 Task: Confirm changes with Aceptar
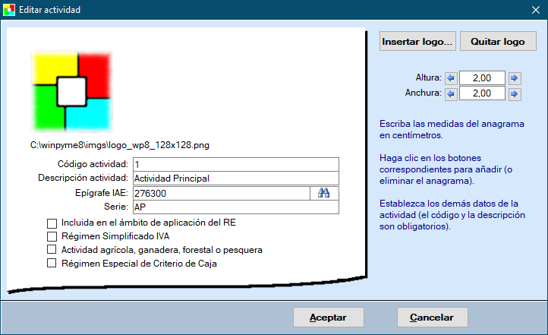click(329, 318)
